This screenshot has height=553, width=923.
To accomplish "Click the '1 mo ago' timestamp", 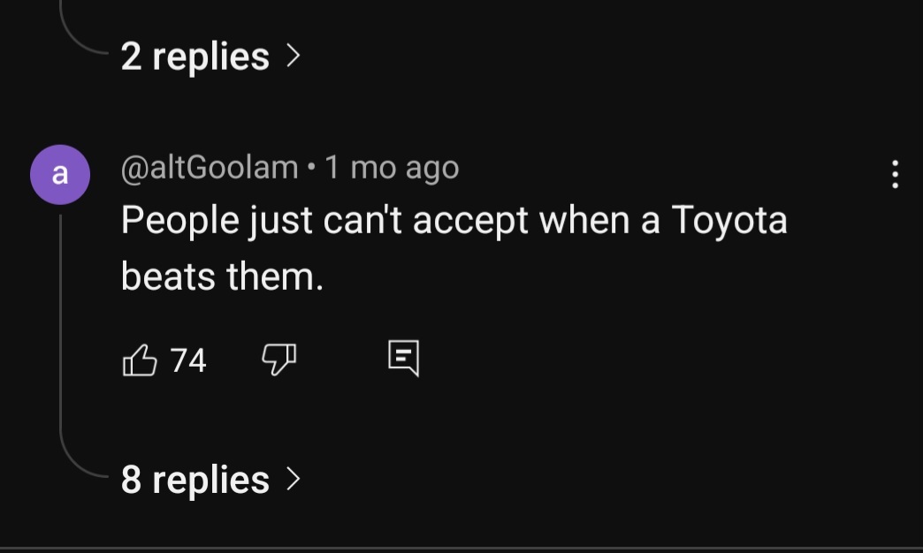I will tap(392, 167).
